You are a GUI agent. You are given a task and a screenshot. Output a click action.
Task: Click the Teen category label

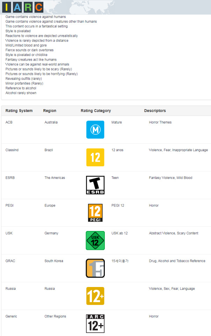[115, 178]
